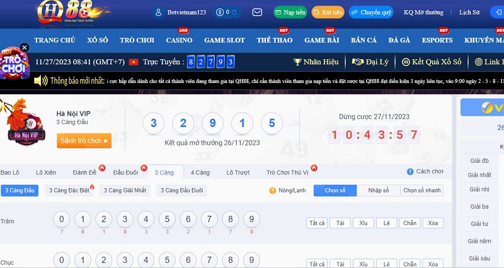Click the Vietnam flag icon
This screenshot has height=268, width=504.
(133, 62)
